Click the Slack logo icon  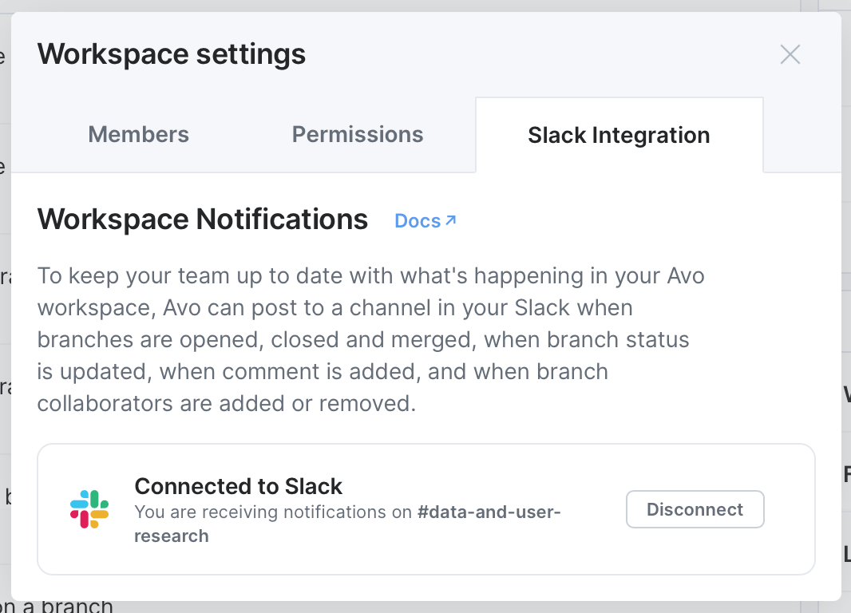90,508
